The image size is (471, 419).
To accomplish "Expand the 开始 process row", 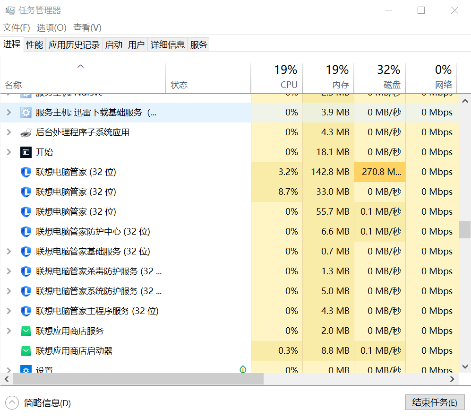I will coord(9,152).
